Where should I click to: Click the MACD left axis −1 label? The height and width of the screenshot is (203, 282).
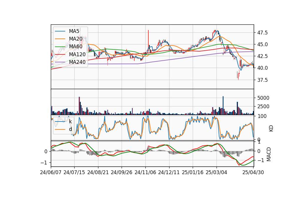point(44,163)
